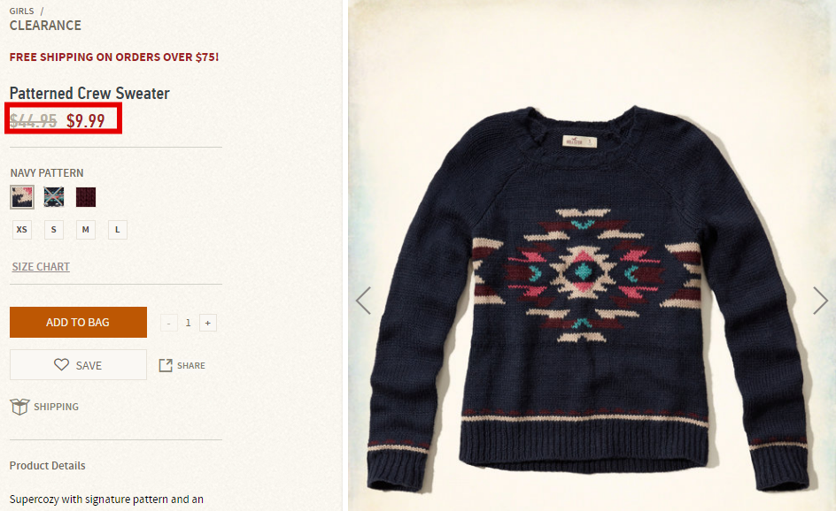This screenshot has width=836, height=511.
Task: Open the Size Chart link
Action: click(x=41, y=267)
